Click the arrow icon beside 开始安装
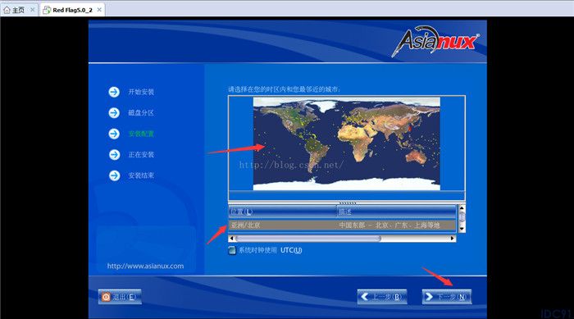Viewport: 574px width, 319px height. (114, 92)
